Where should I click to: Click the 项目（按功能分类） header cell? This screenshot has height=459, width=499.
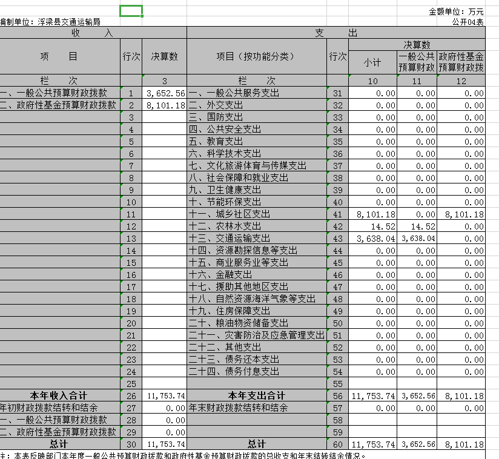tap(256, 56)
